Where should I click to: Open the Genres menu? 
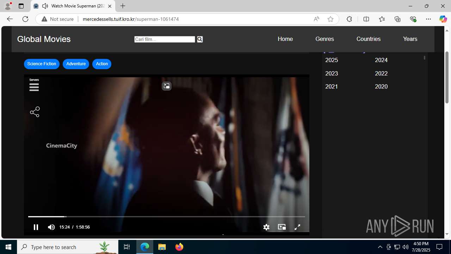coord(325,39)
